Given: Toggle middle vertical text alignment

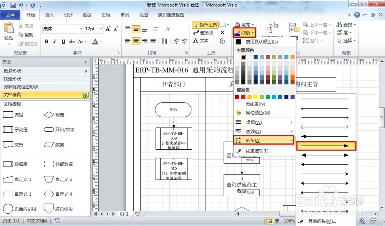Looking at the screenshot, I should (136, 29).
